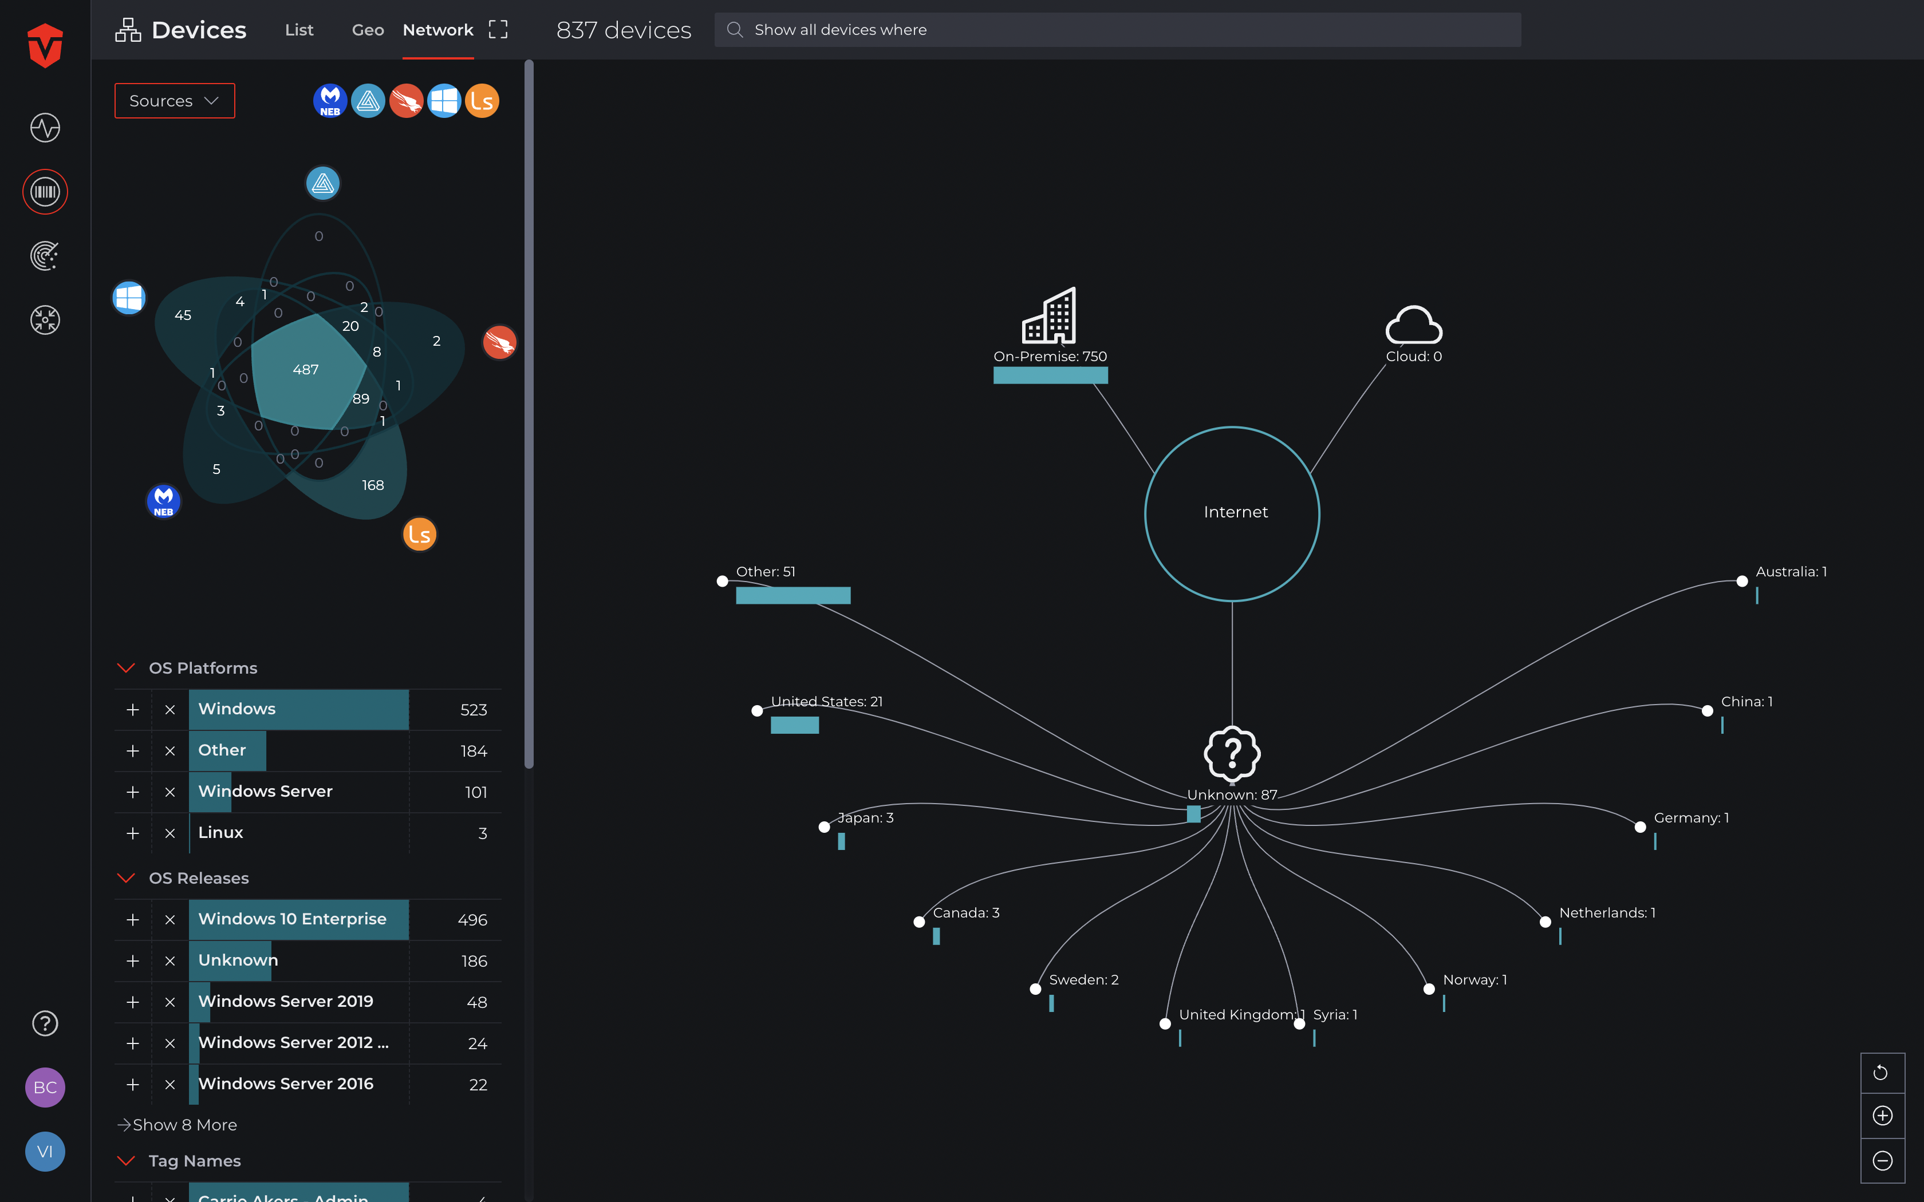
Task: Toggle the Lansweeper LS source filter icon
Action: [482, 101]
